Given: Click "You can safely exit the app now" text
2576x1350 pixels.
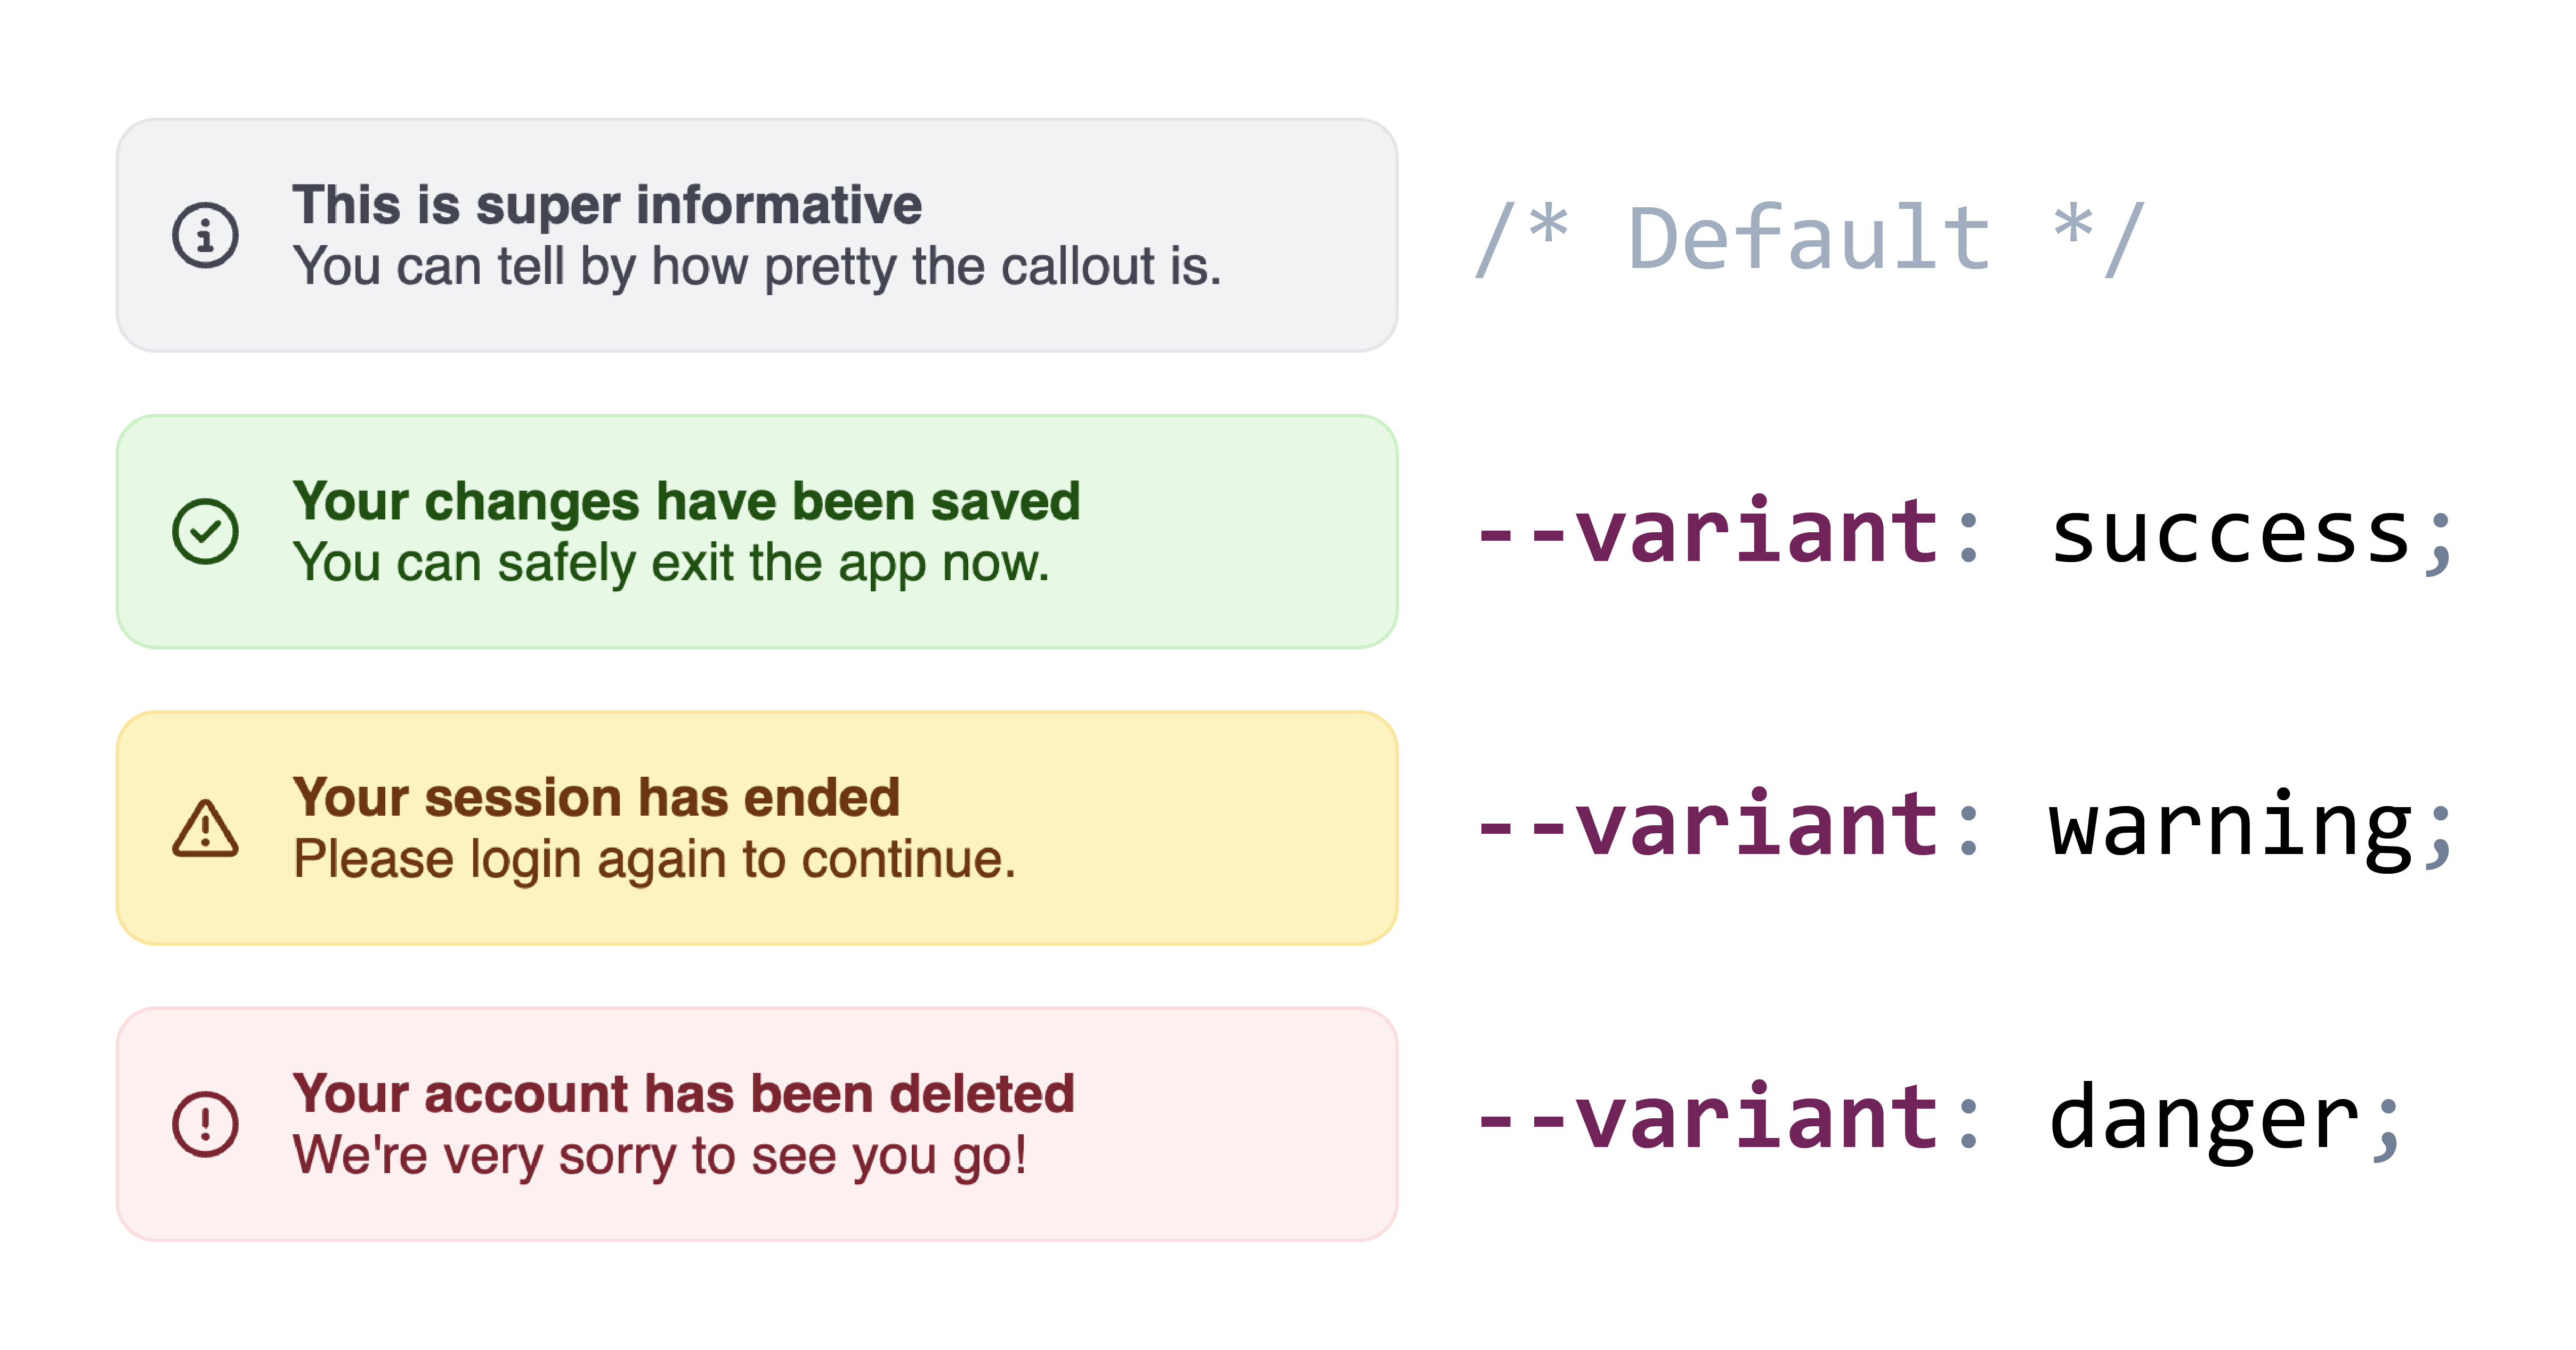Looking at the screenshot, I should point(670,563).
